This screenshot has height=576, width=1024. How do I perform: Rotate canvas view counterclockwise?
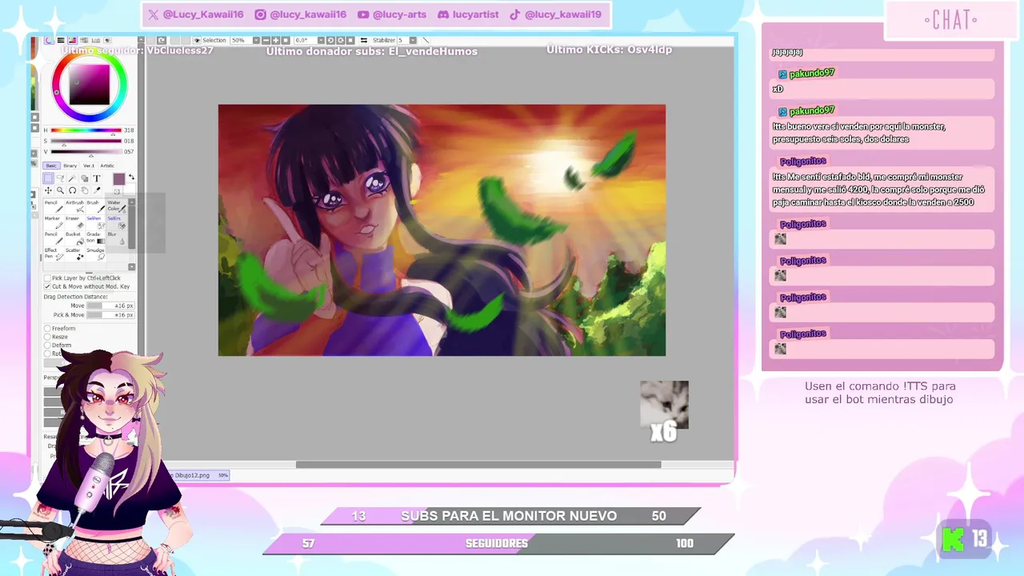331,40
